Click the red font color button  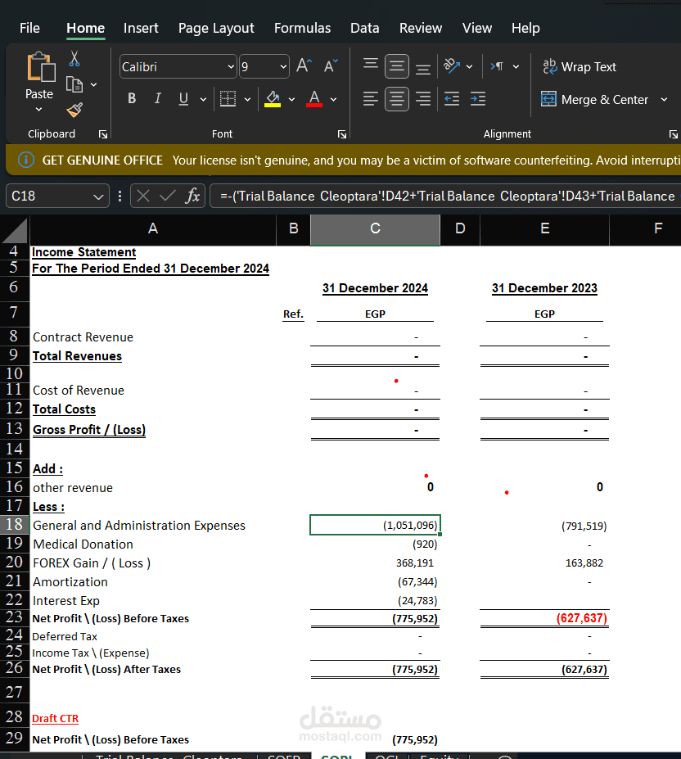click(x=314, y=99)
